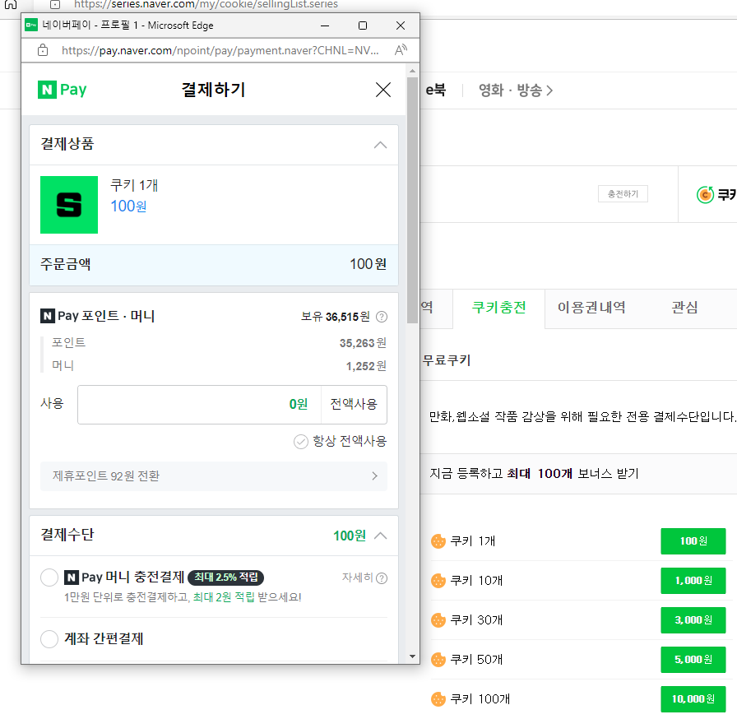Close the payment dialog with the X icon
Image resolution: width=737 pixels, height=719 pixels.
tap(383, 90)
